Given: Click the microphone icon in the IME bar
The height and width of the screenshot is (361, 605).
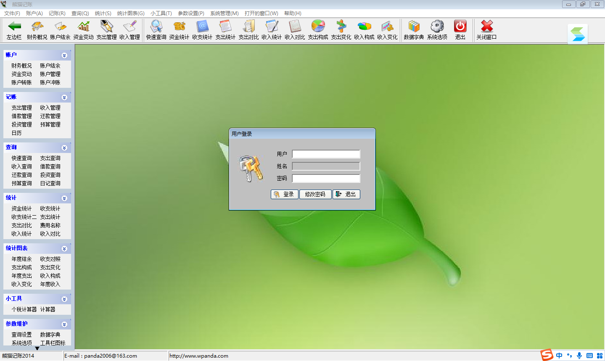Looking at the screenshot, I should [x=579, y=356].
